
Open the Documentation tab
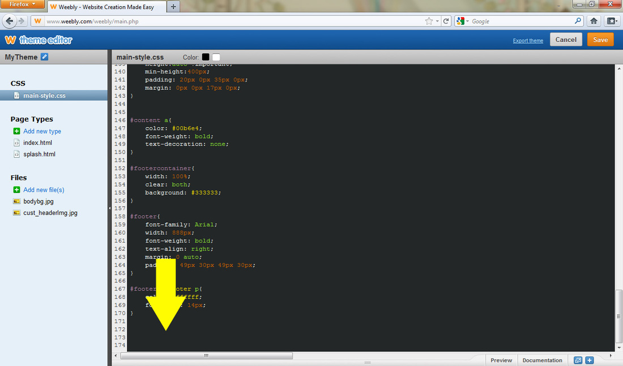point(542,360)
